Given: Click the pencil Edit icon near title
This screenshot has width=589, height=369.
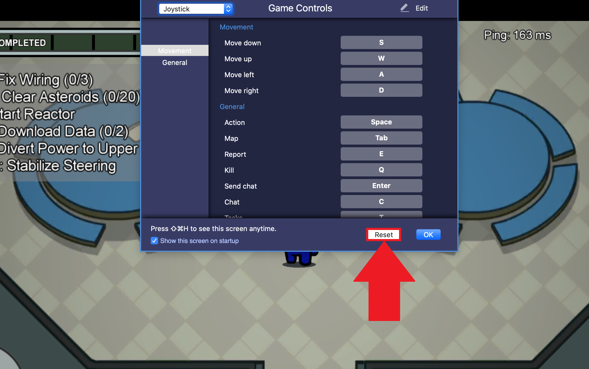Looking at the screenshot, I should pos(404,8).
